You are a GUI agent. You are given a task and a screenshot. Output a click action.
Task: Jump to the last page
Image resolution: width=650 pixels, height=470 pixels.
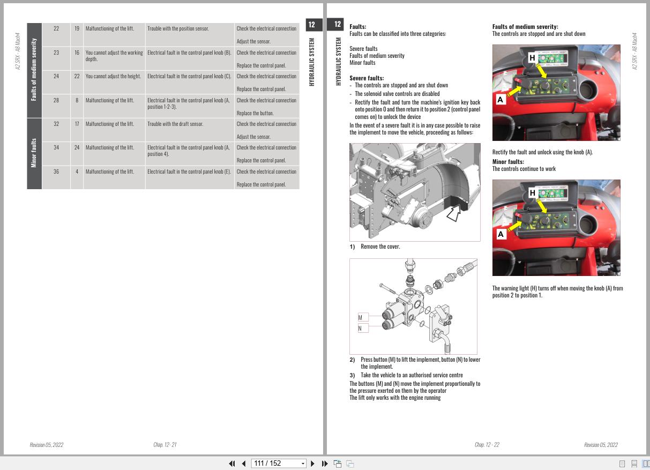[325, 464]
